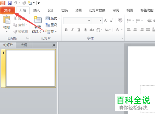Switch to the 幻灯片 Slides pane tab

(x=8, y=45)
